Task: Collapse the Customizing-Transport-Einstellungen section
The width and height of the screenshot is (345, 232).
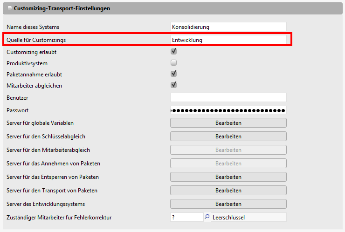Action: click(9, 8)
